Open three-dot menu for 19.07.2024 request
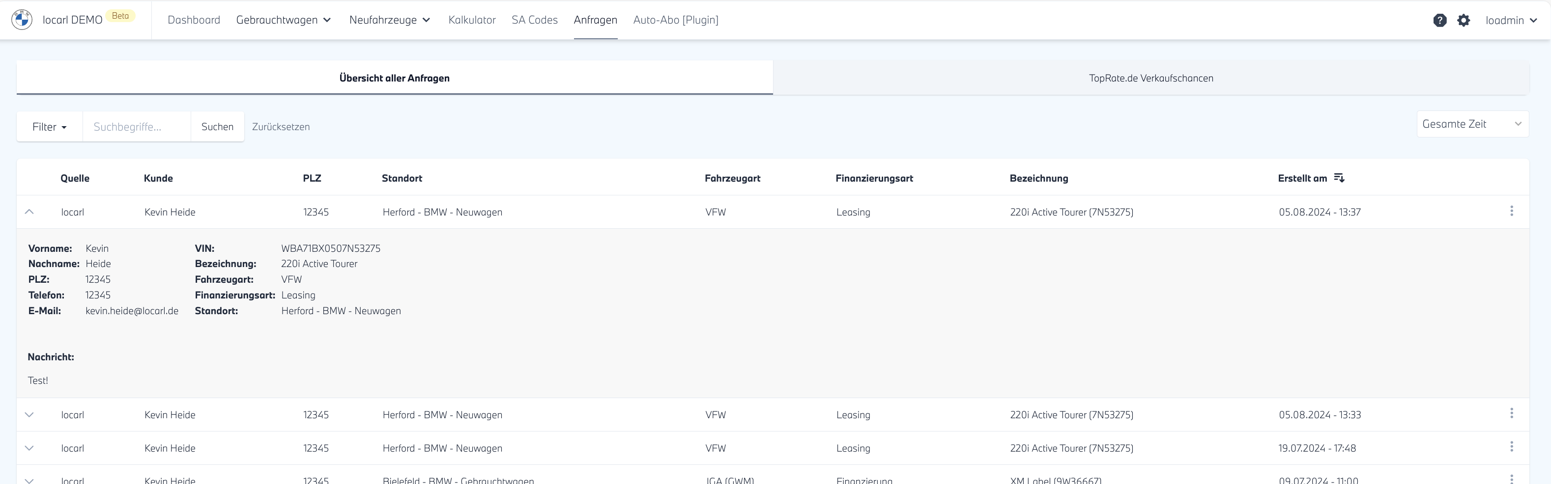Viewport: 1551px width, 484px height. click(1511, 447)
